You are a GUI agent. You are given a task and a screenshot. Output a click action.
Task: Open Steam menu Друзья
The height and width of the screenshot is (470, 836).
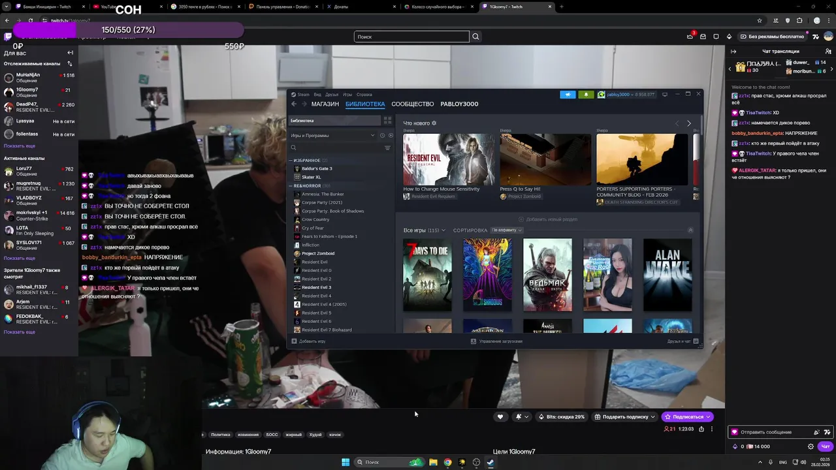click(332, 95)
